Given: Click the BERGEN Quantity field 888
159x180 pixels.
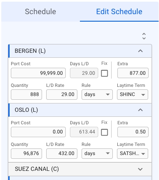Looking at the screenshot, I should click(x=26, y=94).
